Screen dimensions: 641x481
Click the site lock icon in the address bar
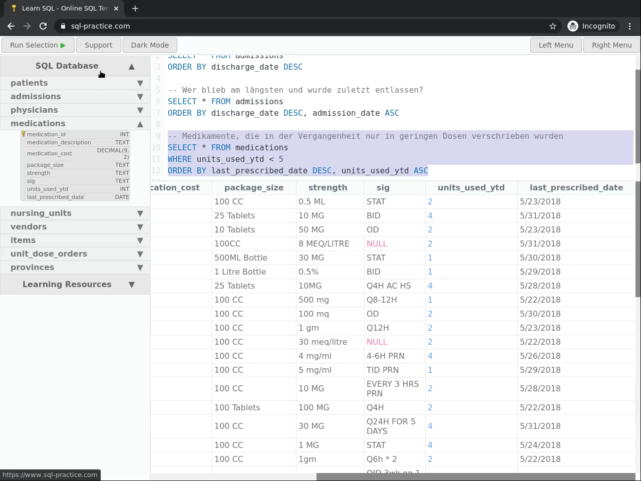coord(63,26)
